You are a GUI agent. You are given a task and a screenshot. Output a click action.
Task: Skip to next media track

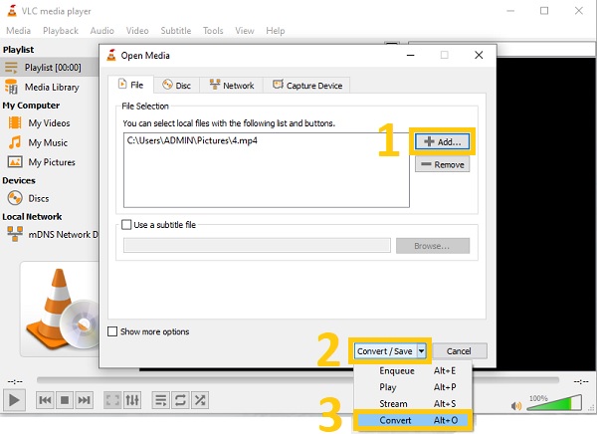point(84,400)
